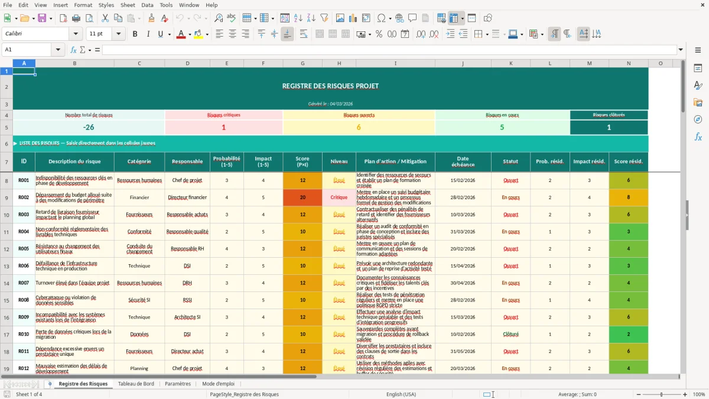The width and height of the screenshot is (709, 399).
Task: Click the Copy icon
Action: tap(118, 18)
